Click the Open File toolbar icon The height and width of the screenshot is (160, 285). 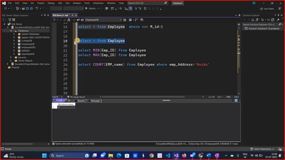[x=23, y=8]
